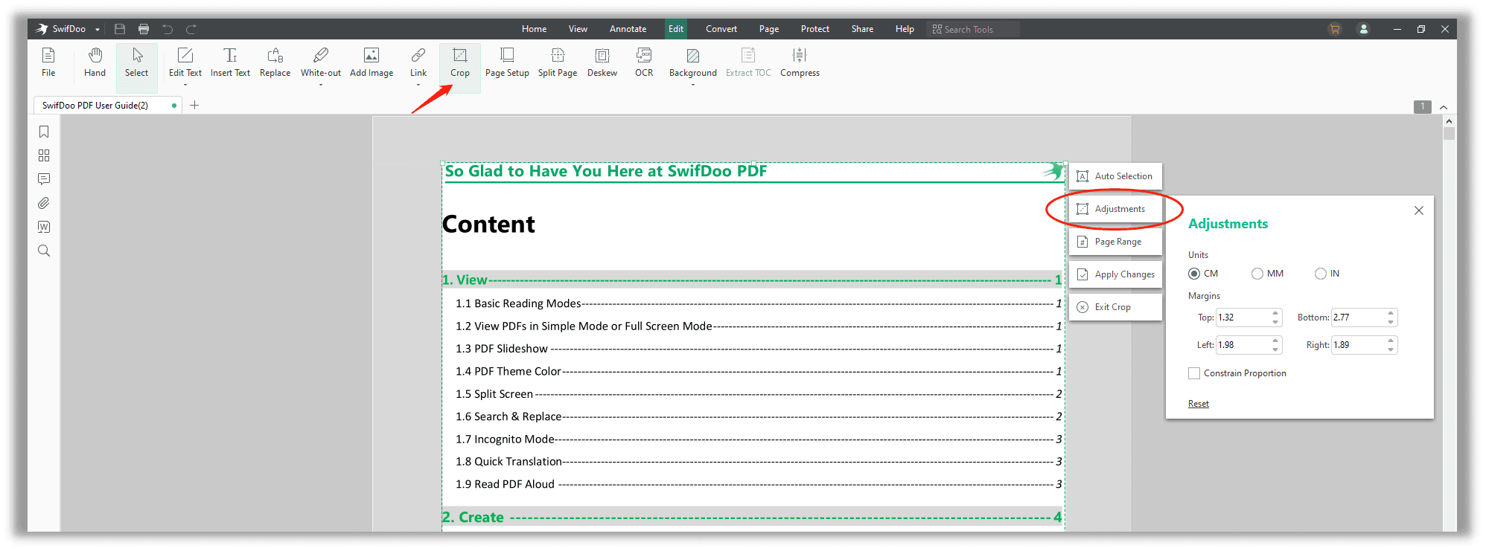Click Apply Changes
The width and height of the screenshot is (1486, 551).
1115,274
